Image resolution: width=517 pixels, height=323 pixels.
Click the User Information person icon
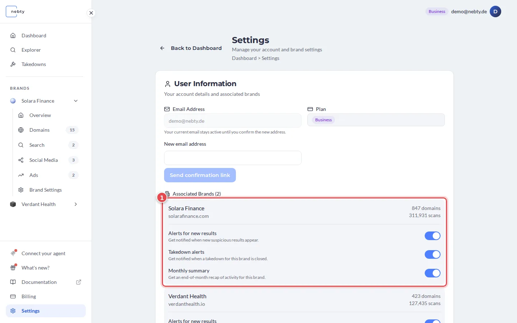pyautogui.click(x=167, y=84)
